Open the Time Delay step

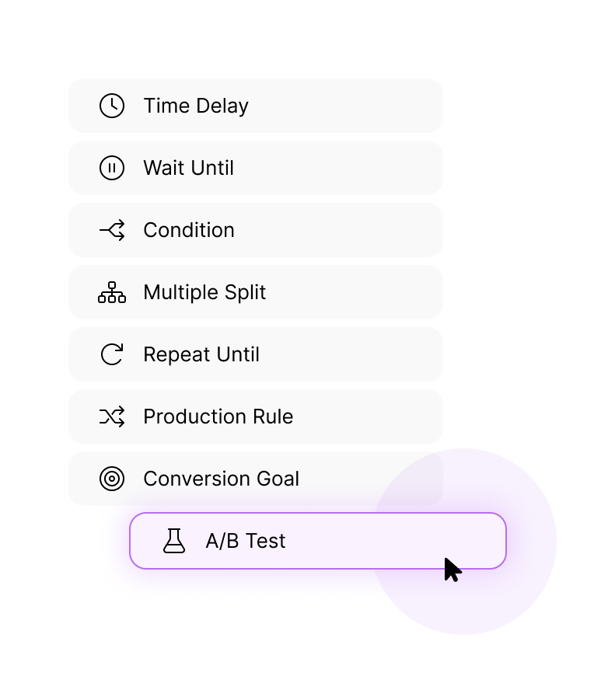255,106
